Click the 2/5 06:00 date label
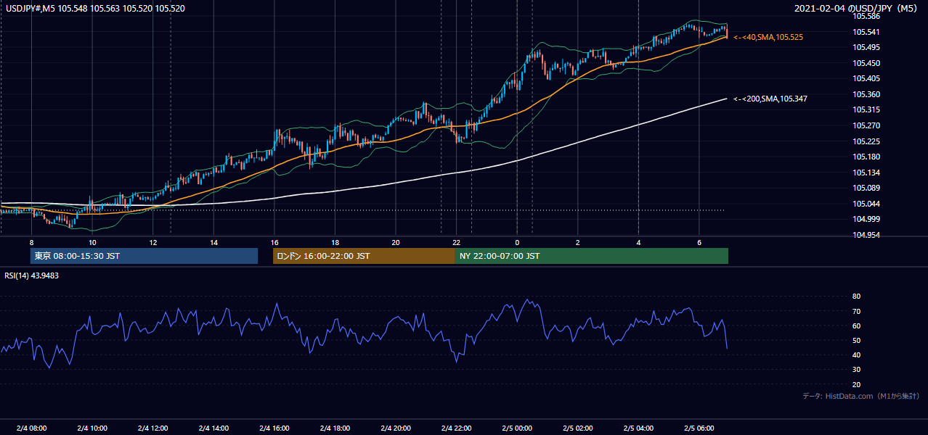Image resolution: width=928 pixels, height=435 pixels. (699, 428)
